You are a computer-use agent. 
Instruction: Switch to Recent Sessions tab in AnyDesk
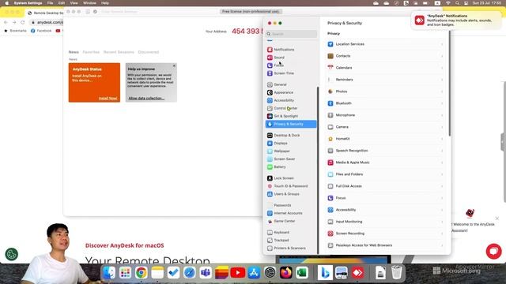click(119, 52)
